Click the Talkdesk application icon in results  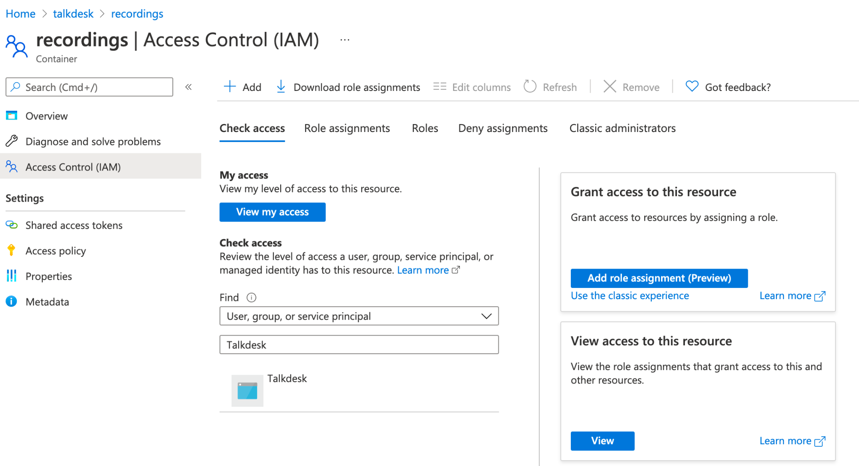tap(247, 391)
